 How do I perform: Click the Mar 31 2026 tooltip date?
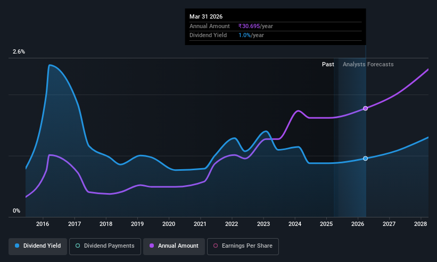coord(206,16)
